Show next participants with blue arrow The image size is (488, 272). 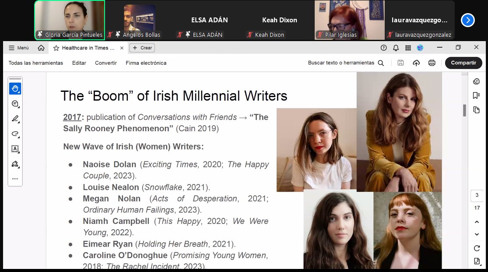468,20
